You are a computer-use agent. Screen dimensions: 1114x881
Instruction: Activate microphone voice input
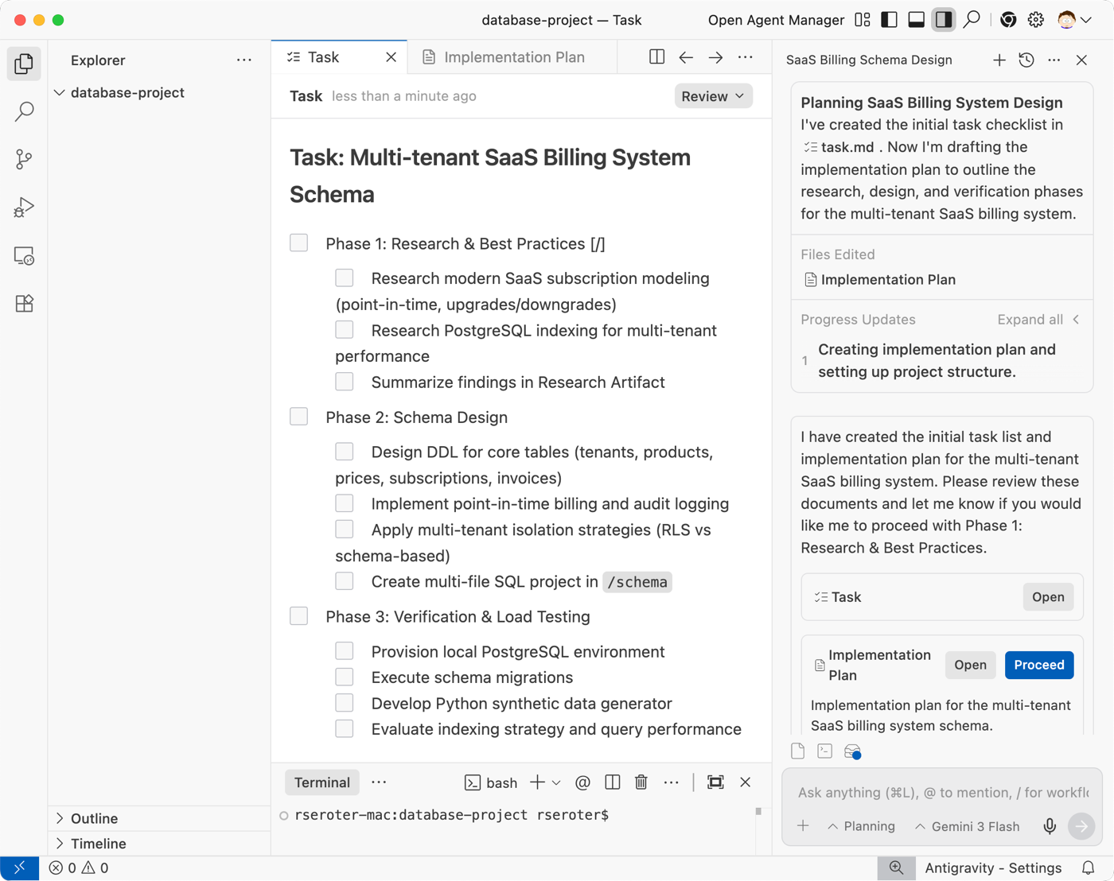(x=1050, y=826)
